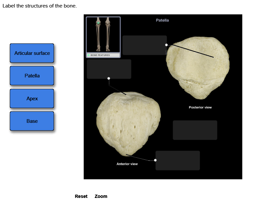Select the Patella label tile

pos(32,76)
